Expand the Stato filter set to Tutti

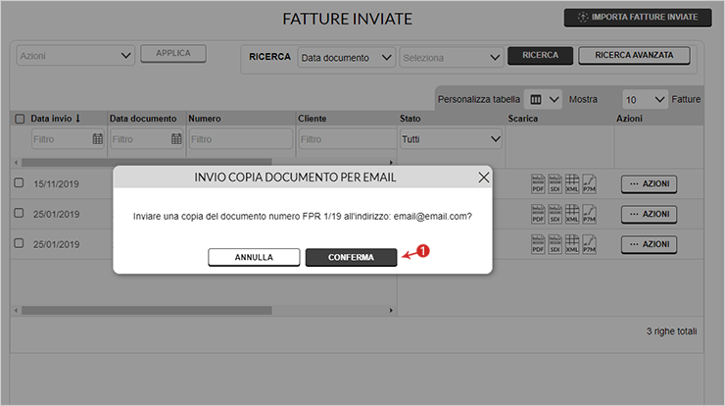click(451, 139)
